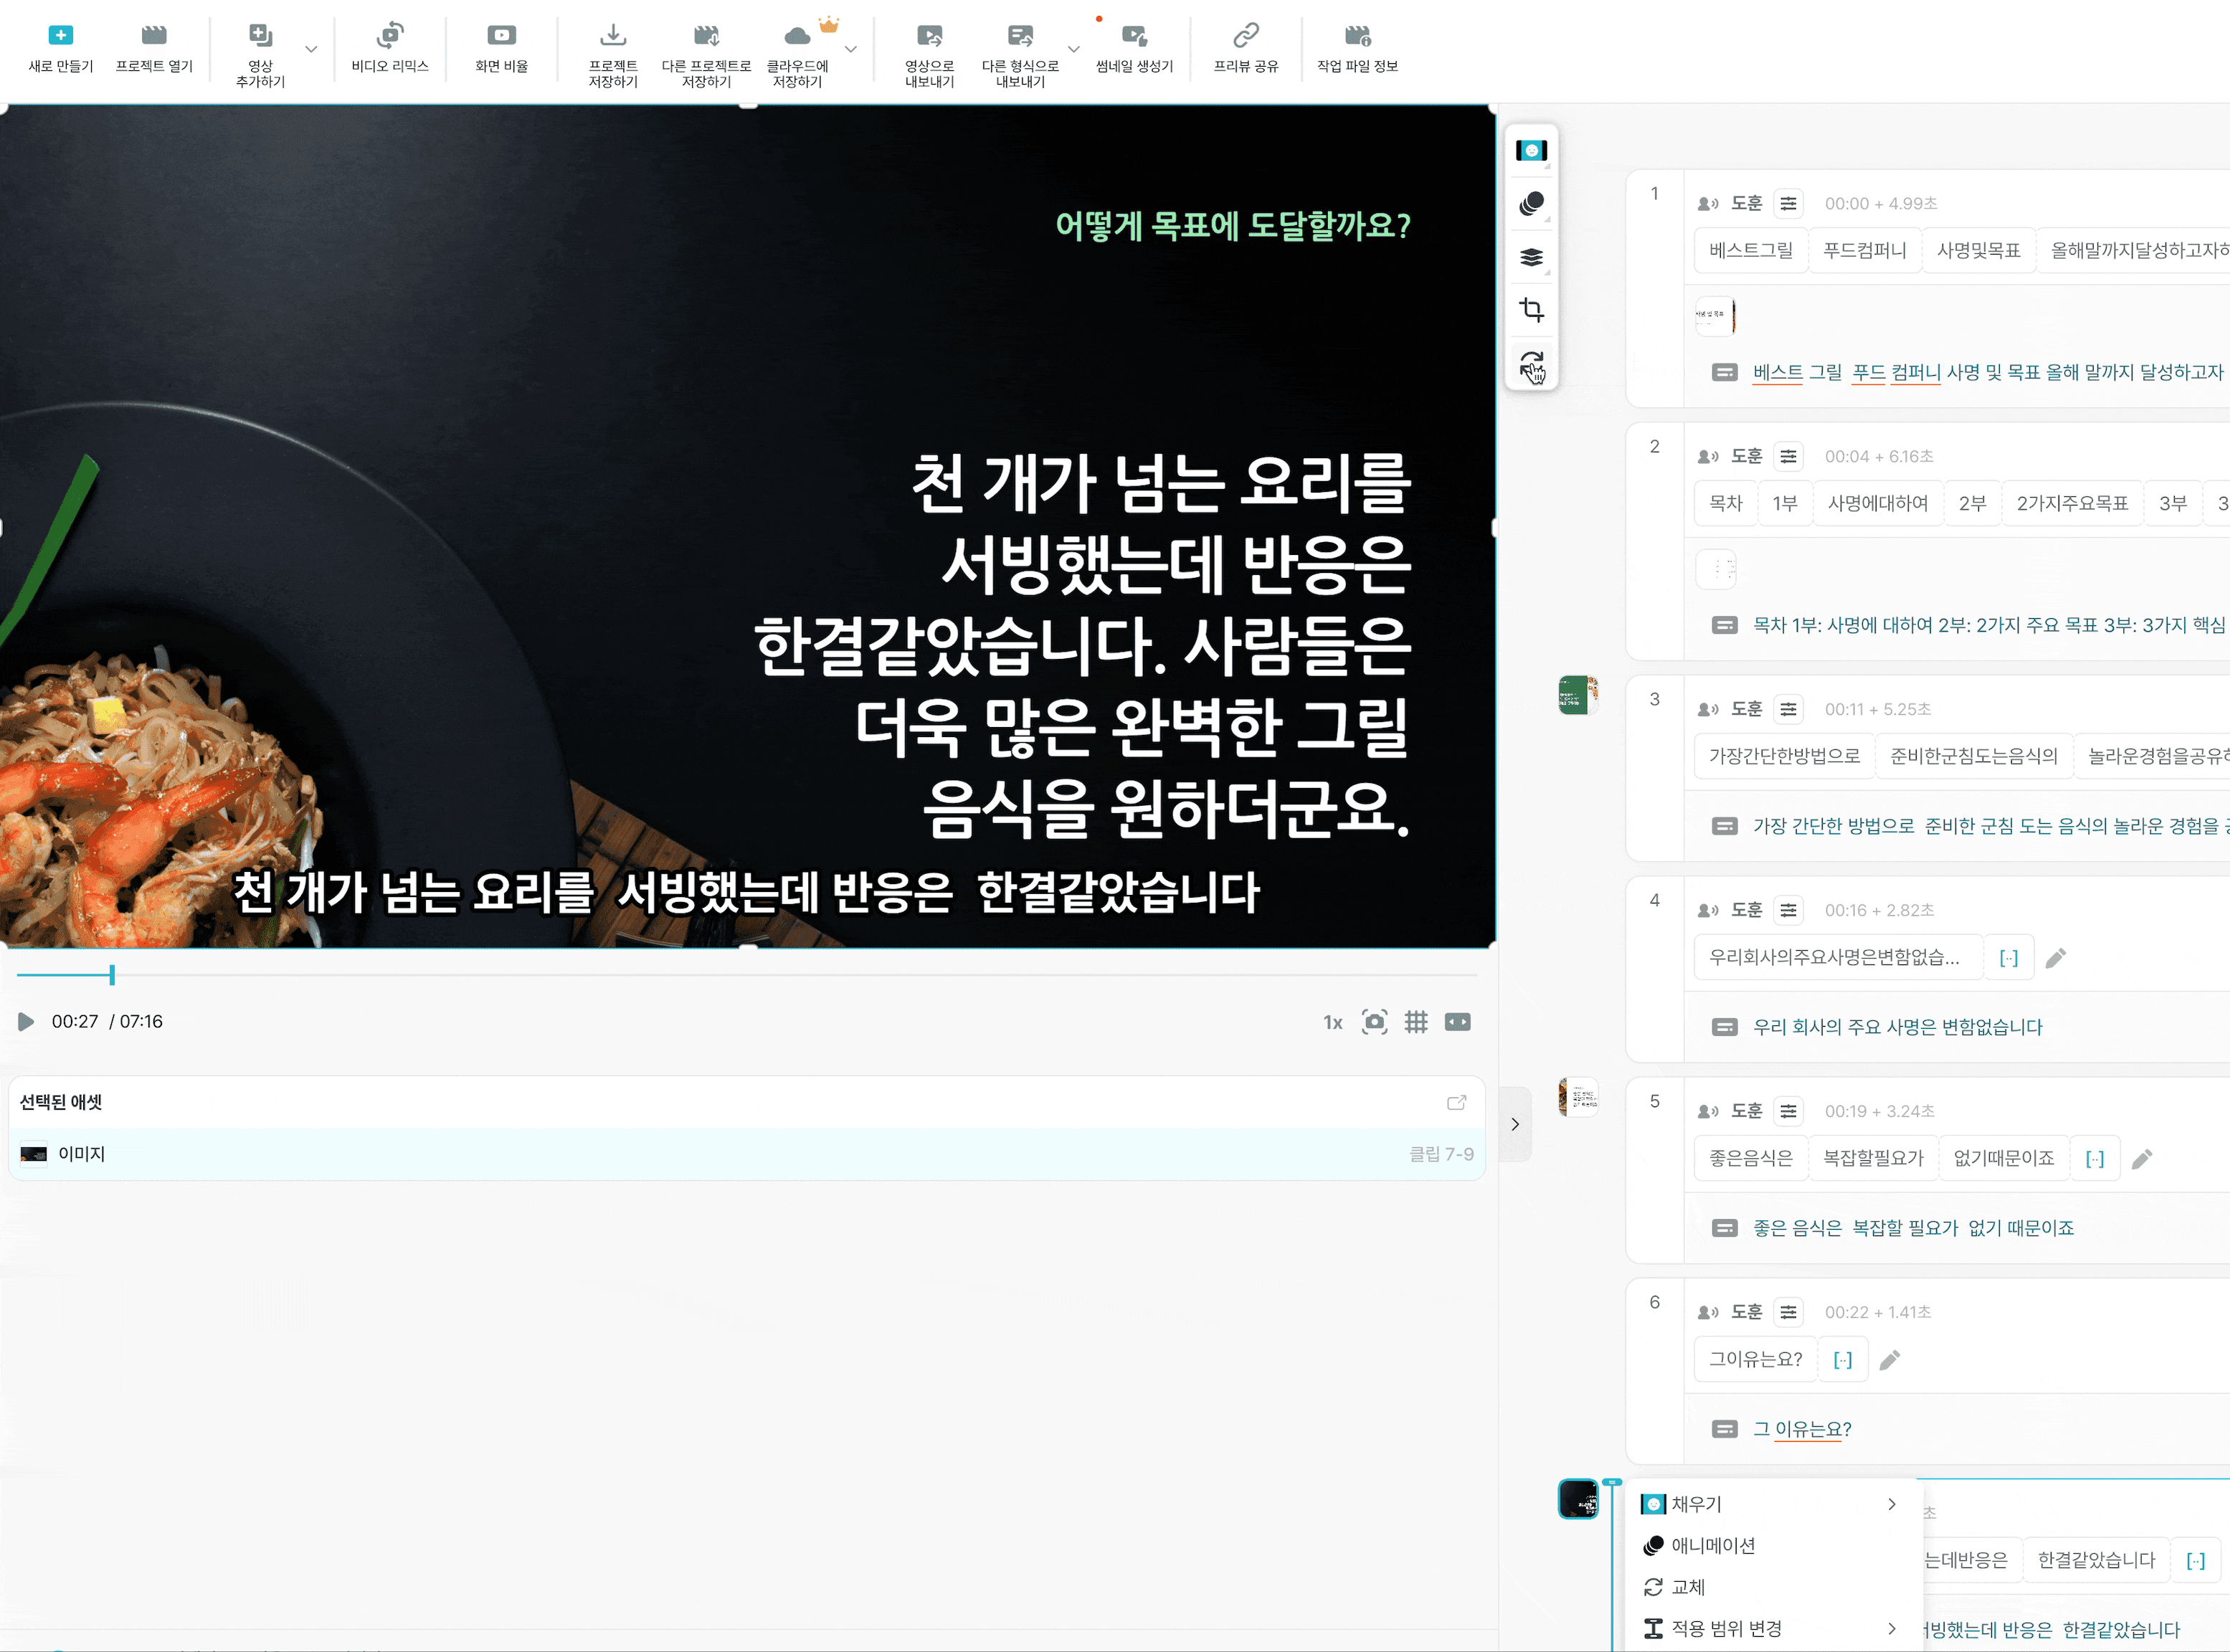Expand the 영상 추가하기 dropdown chevron
The width and height of the screenshot is (2230, 1652).
pos(310,48)
